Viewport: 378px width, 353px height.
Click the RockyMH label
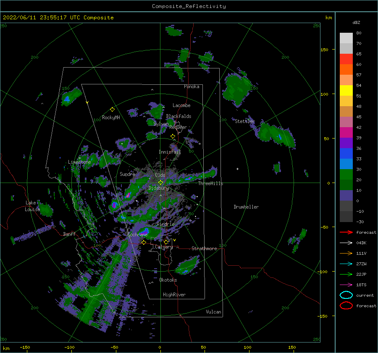pyautogui.click(x=111, y=118)
